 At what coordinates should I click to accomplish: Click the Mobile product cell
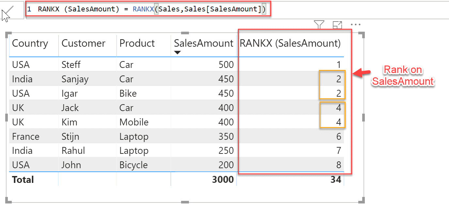(134, 122)
